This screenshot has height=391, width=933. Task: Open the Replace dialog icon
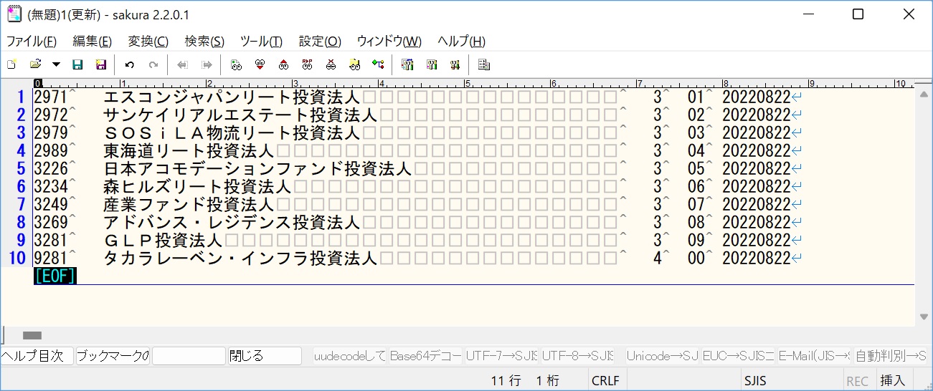click(307, 64)
